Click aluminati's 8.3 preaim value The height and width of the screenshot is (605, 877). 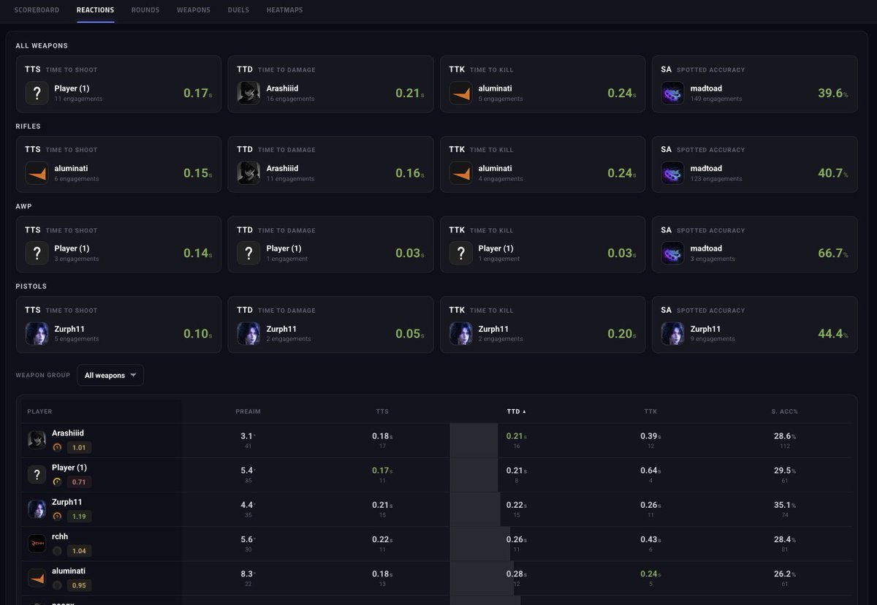click(248, 574)
